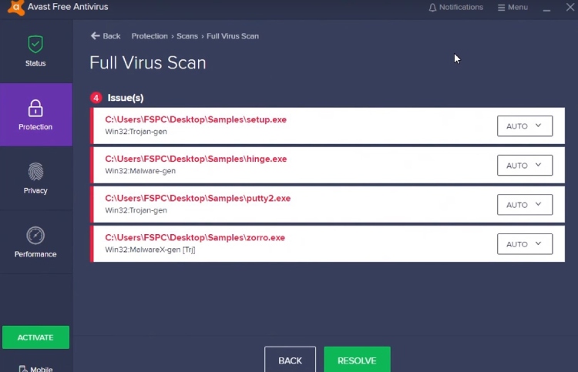Click Full Virus Scan breadcrumb

point(233,36)
